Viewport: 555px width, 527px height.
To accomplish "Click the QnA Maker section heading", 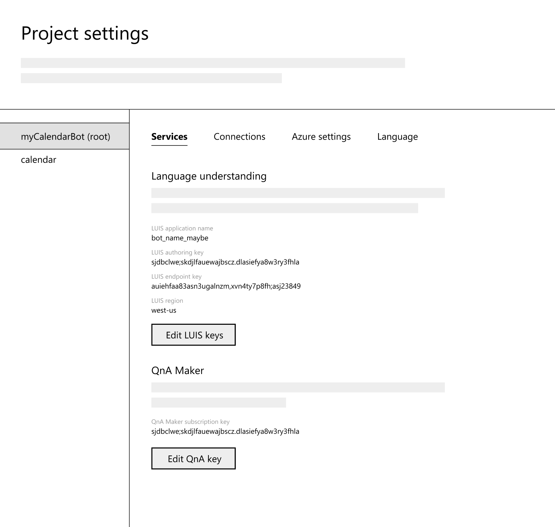I will (178, 370).
